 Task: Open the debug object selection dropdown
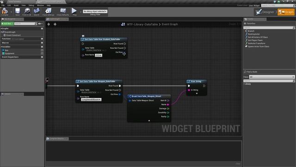pyautogui.click(x=95, y=11)
